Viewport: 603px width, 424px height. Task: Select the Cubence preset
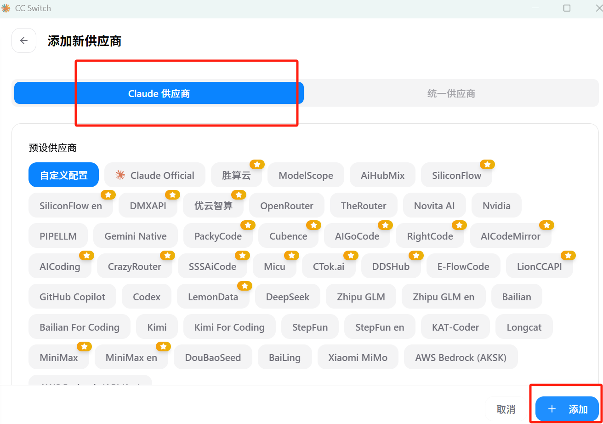coord(288,236)
